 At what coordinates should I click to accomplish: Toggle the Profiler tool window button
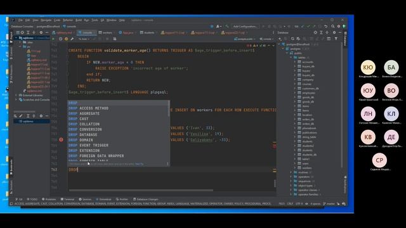point(122,199)
